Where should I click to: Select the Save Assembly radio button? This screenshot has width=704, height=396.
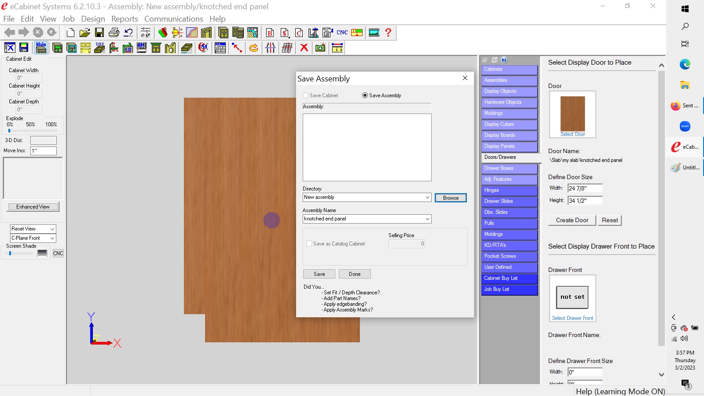[x=365, y=95]
